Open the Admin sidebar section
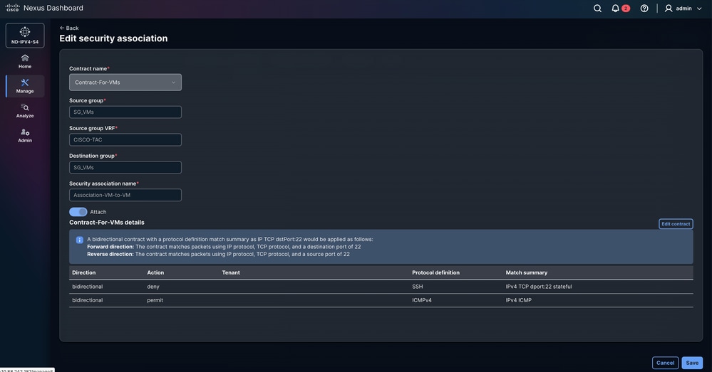 coord(25,135)
